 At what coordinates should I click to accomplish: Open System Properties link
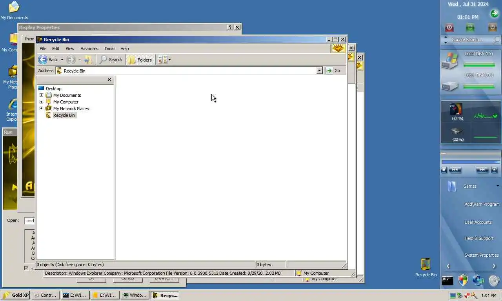pos(482,255)
